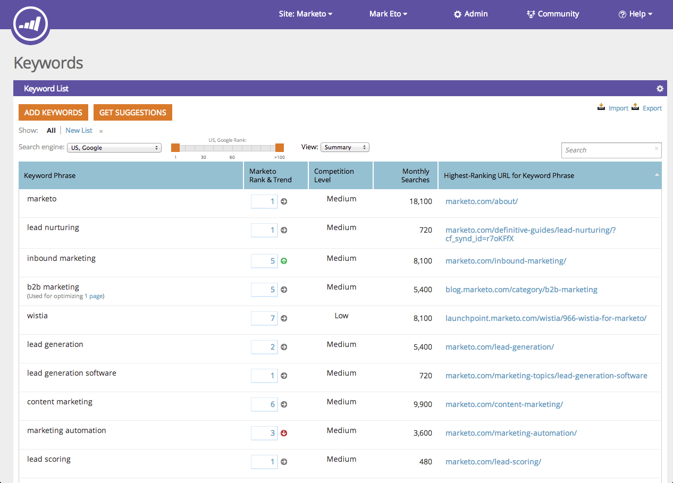Switch to the New List filter

79,130
